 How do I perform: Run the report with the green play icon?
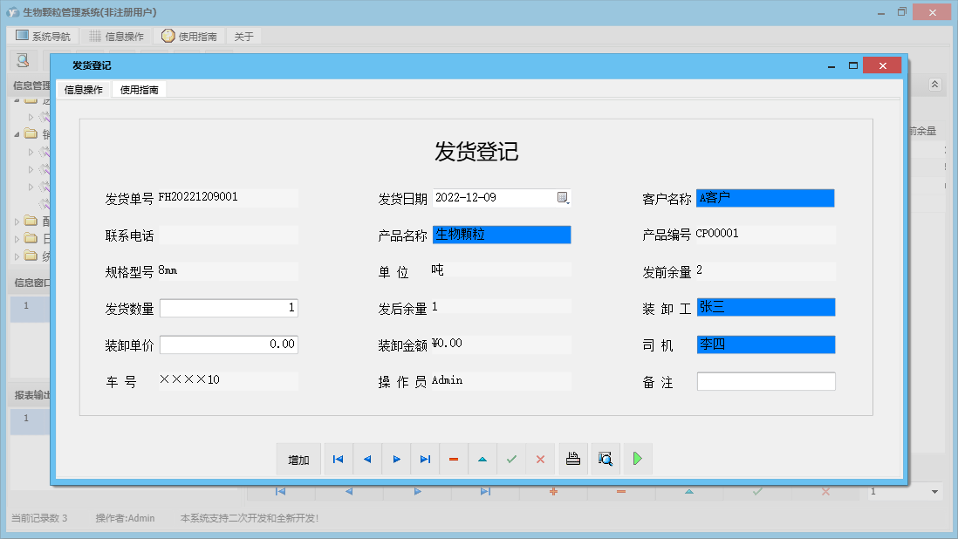point(637,459)
